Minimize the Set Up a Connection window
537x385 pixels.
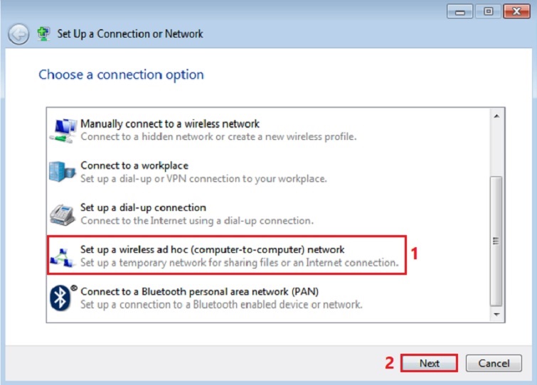coord(460,11)
